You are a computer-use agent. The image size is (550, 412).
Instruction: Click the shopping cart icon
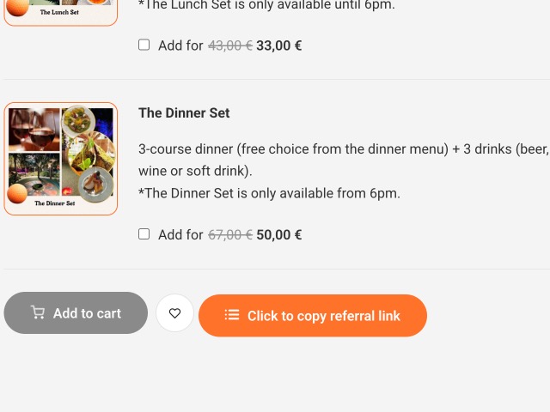[38, 312]
